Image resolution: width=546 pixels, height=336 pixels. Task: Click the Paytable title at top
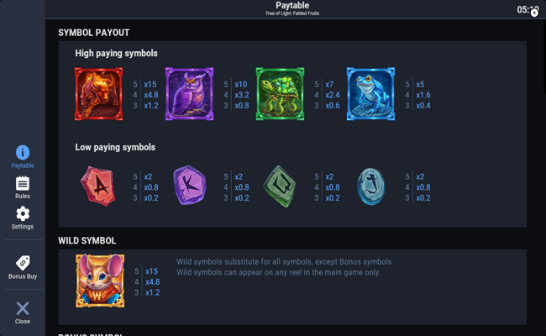(x=292, y=5)
